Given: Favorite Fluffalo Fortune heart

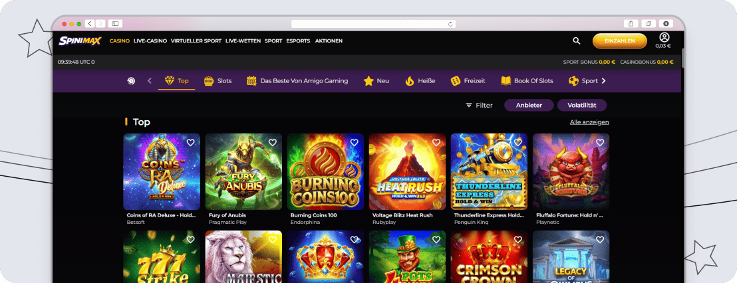Looking at the screenshot, I should (600, 143).
